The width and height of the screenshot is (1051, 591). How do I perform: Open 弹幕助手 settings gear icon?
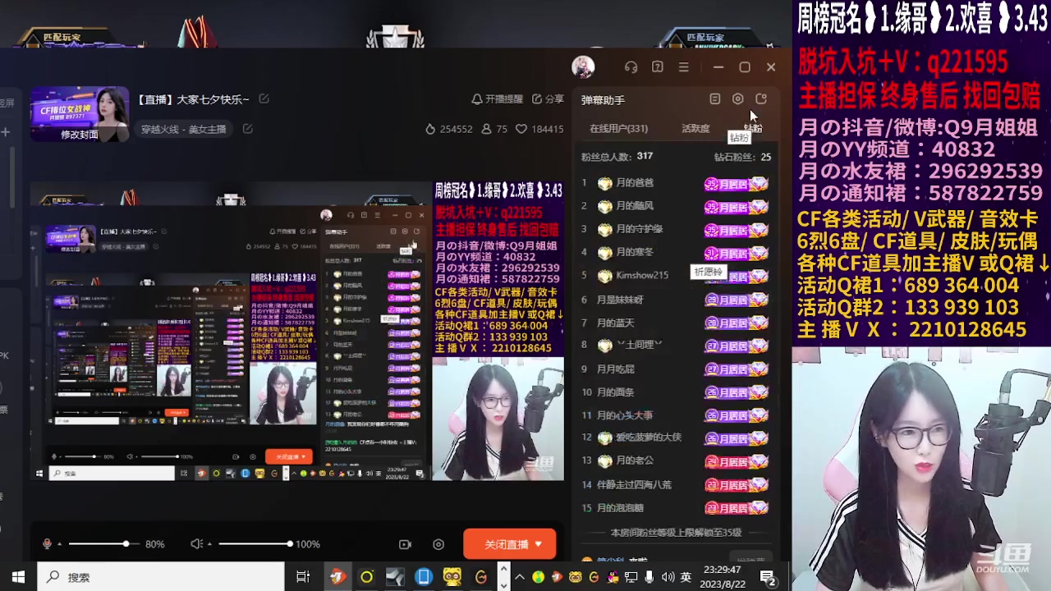(737, 98)
